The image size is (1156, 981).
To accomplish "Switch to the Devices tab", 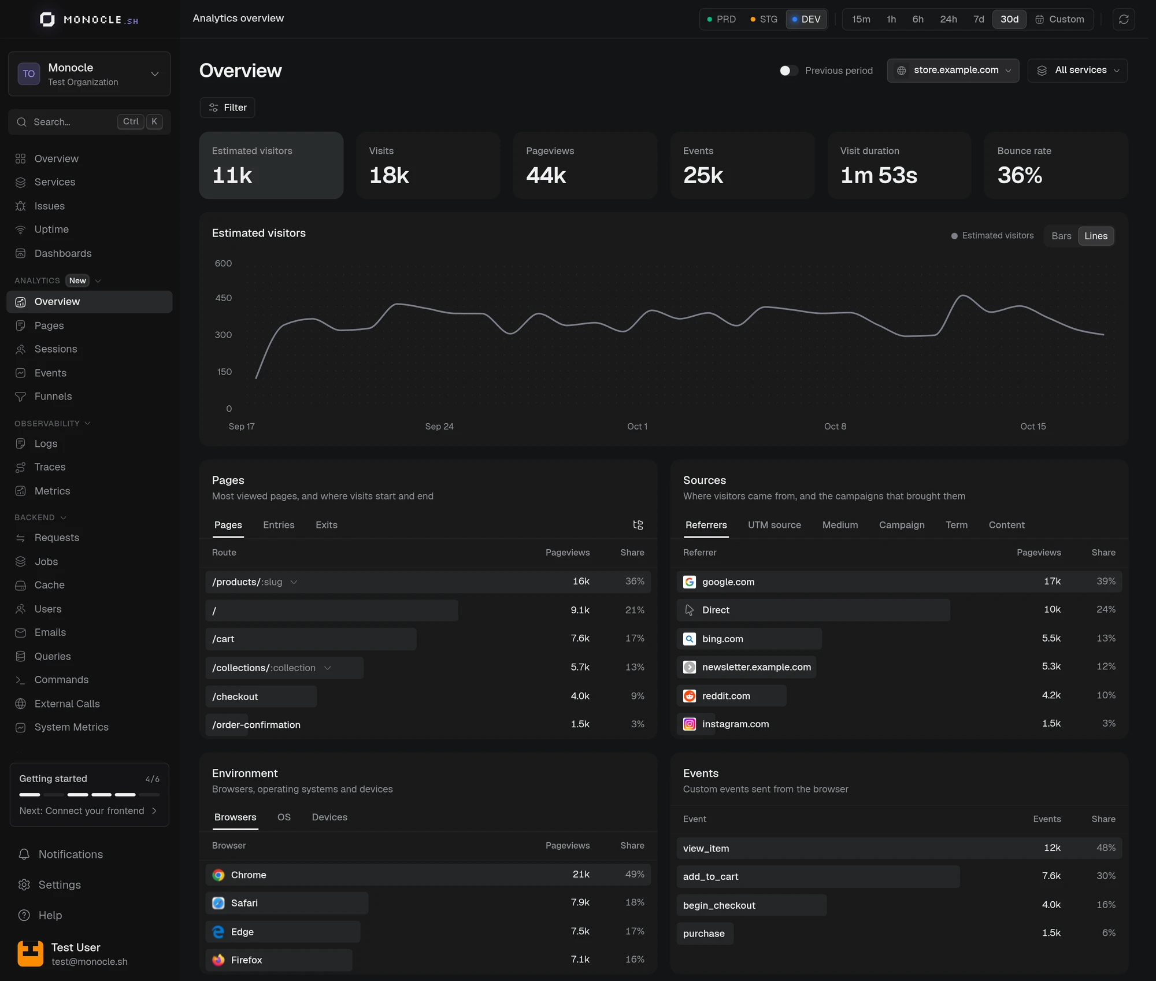I will click(329, 817).
